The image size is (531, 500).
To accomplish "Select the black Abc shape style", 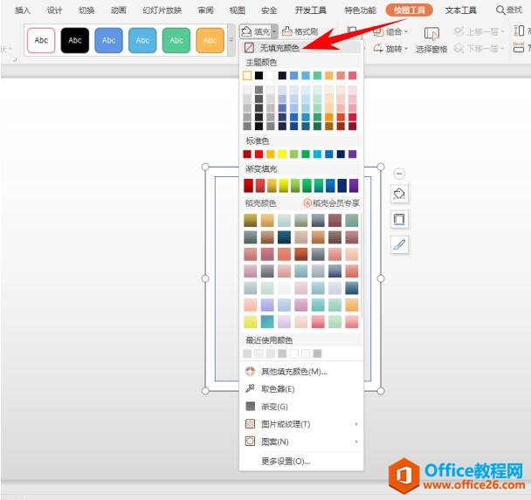I will click(x=75, y=40).
